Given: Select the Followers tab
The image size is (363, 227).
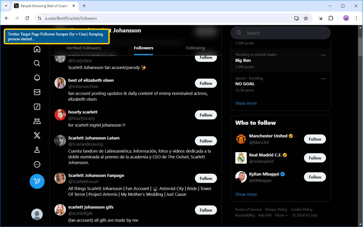Looking at the screenshot, I should 143,48.
